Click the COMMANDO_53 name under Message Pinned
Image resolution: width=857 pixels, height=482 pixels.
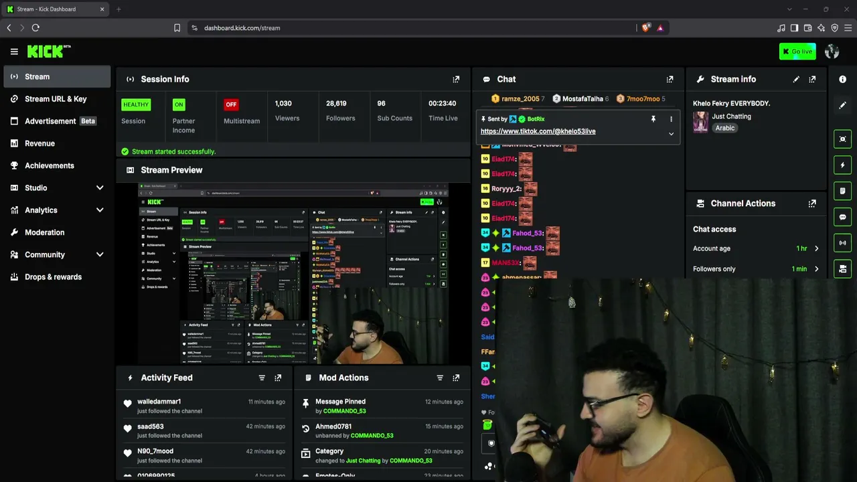(345, 411)
